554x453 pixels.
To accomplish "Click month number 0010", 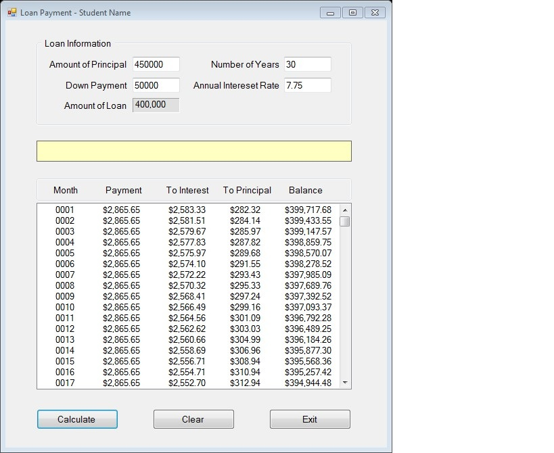I will 65,307.
